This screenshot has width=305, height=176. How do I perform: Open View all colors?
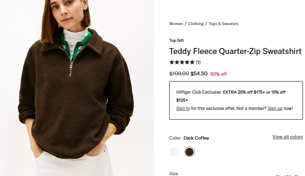click(x=287, y=137)
